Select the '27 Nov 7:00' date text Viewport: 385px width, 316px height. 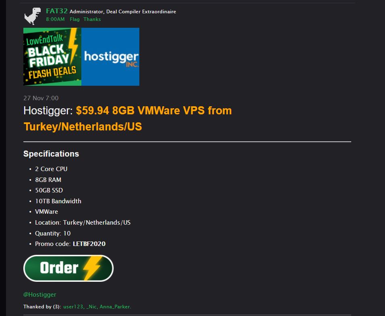tap(41, 98)
